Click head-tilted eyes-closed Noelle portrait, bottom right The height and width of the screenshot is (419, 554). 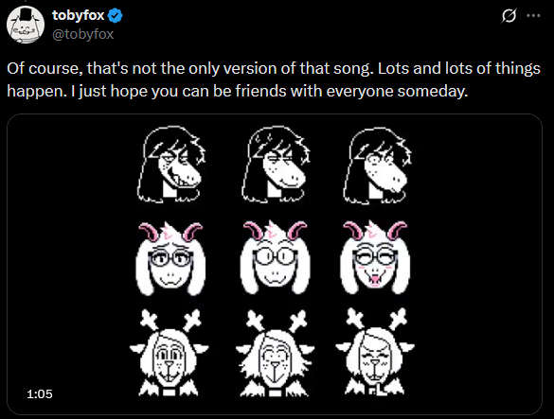[x=375, y=352]
